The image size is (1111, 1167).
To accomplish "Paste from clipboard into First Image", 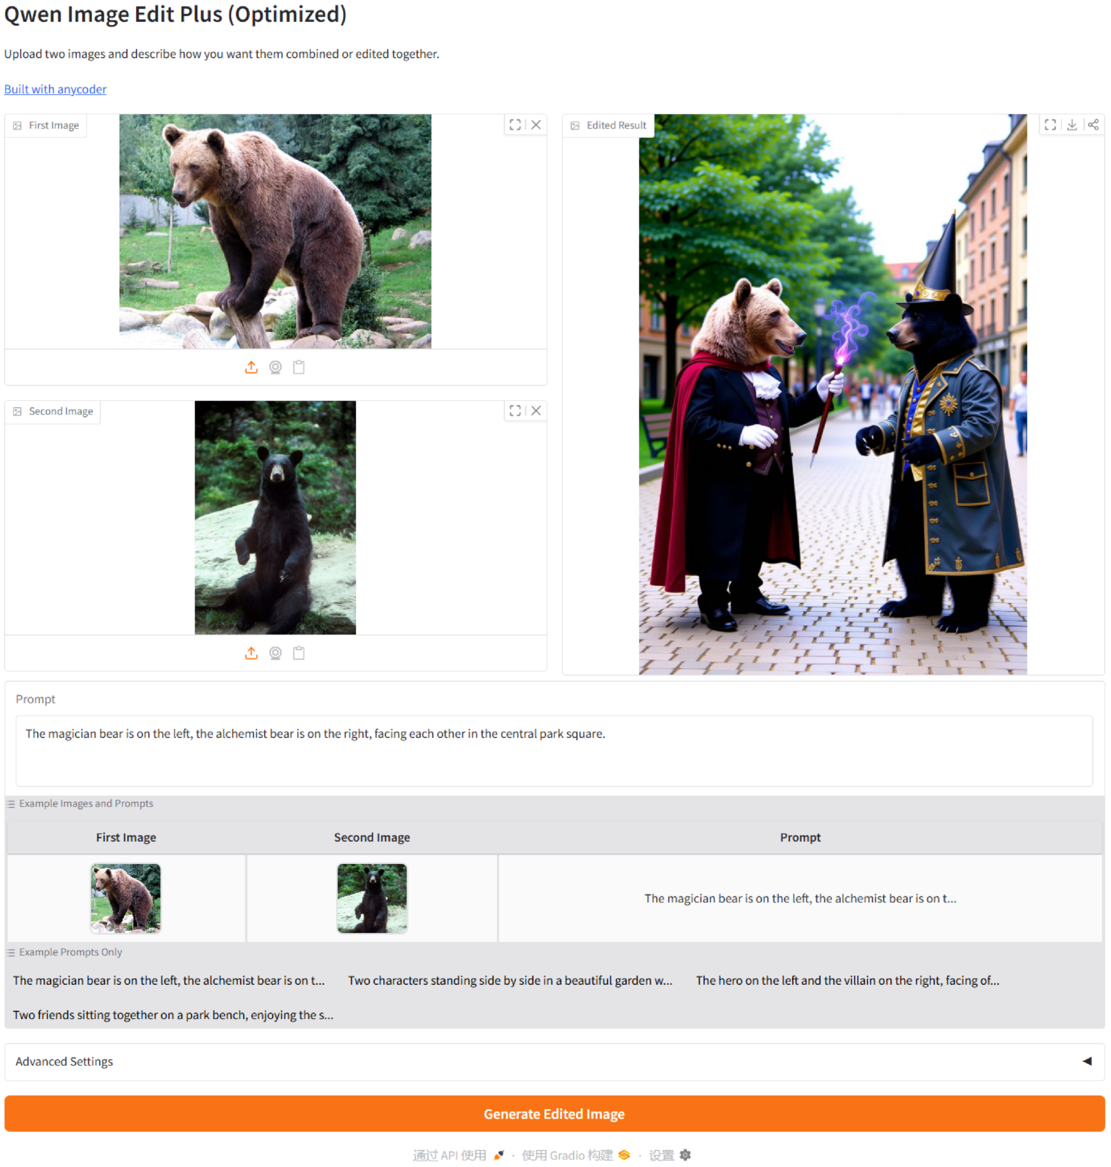I will pos(299,367).
